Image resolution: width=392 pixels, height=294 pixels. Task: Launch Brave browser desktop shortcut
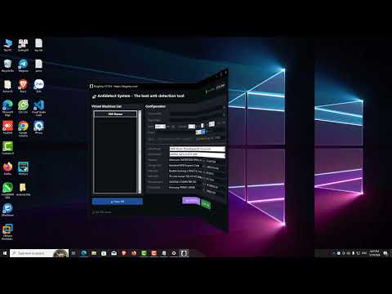coord(23,86)
